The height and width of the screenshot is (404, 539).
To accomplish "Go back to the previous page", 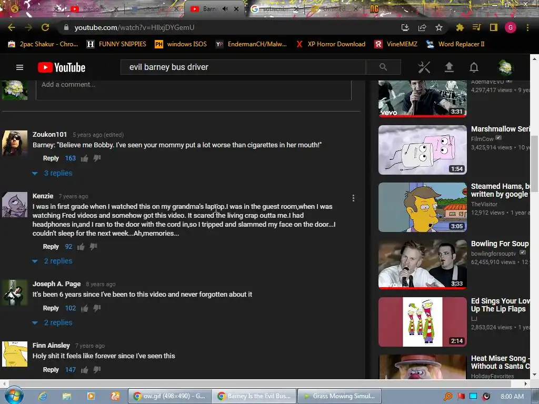I will pos(12,27).
